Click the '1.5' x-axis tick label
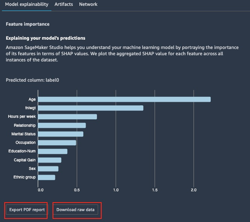The image size is (250, 222). pyautogui.click(x=155, y=190)
